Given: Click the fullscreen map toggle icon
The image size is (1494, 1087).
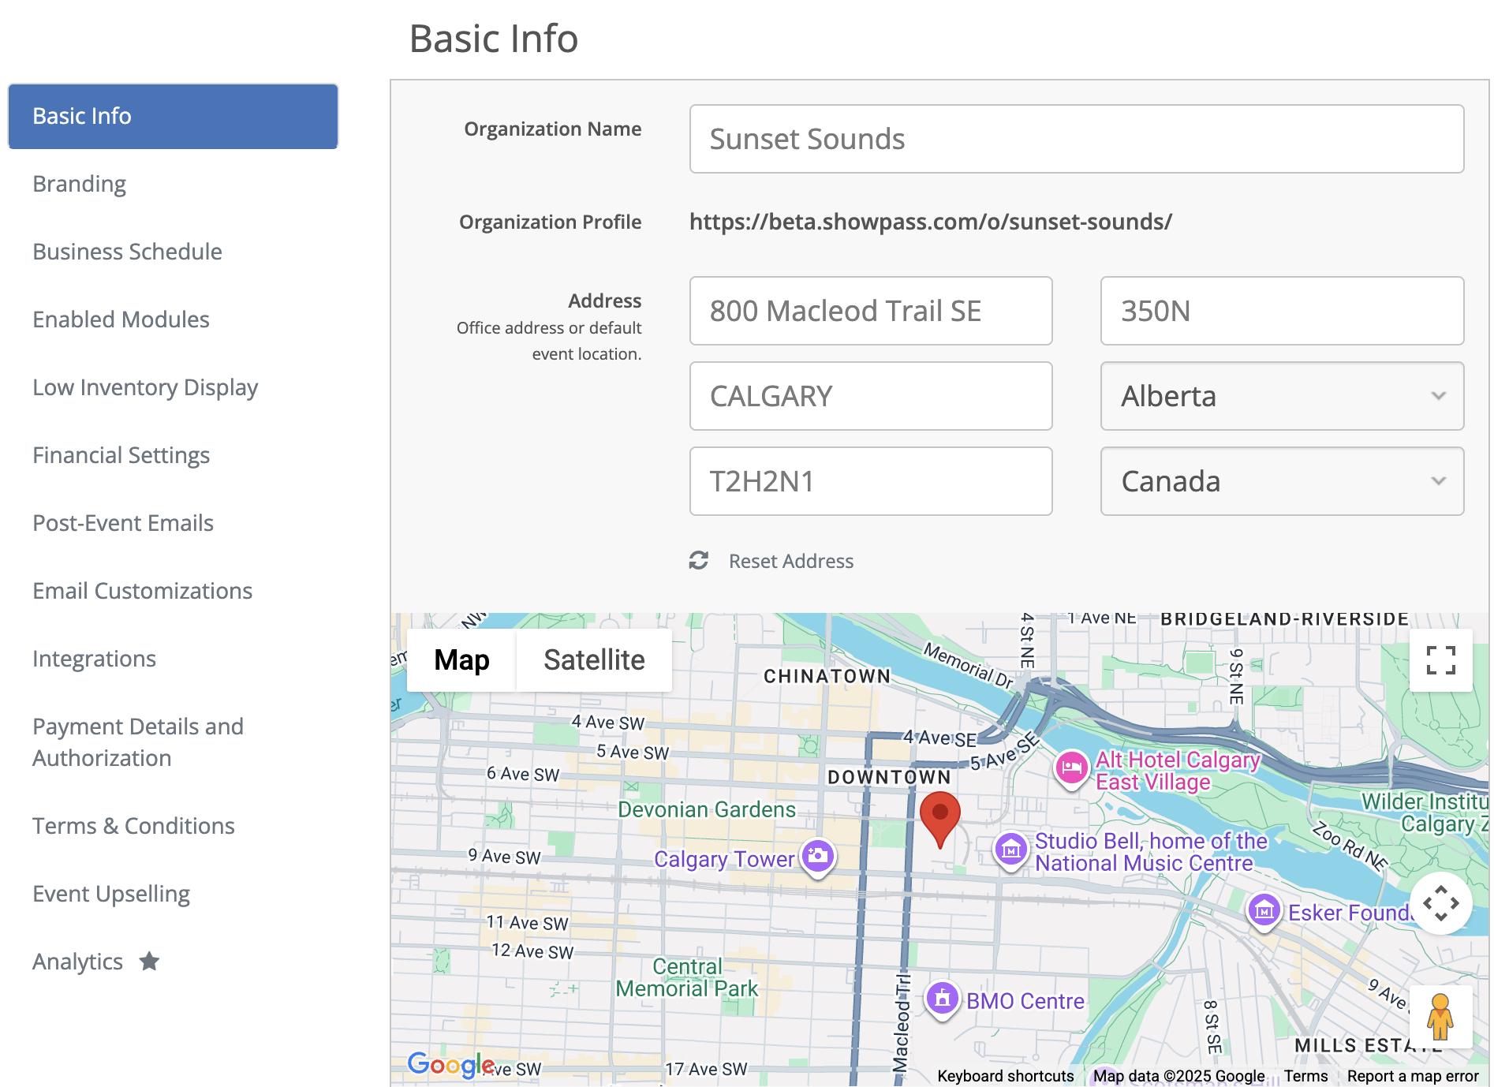Looking at the screenshot, I should [1440, 660].
